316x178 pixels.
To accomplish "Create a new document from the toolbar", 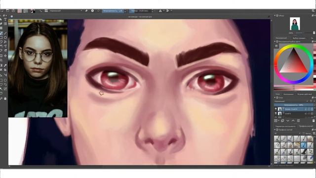I will click(1, 11).
